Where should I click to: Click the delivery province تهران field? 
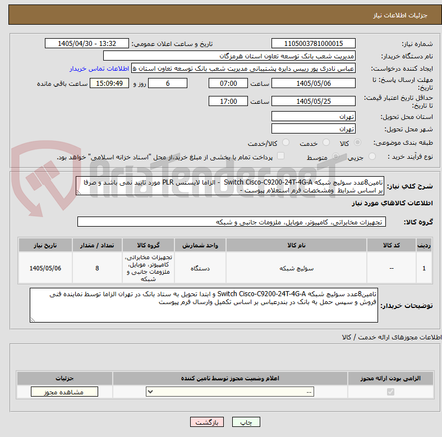click(313, 116)
